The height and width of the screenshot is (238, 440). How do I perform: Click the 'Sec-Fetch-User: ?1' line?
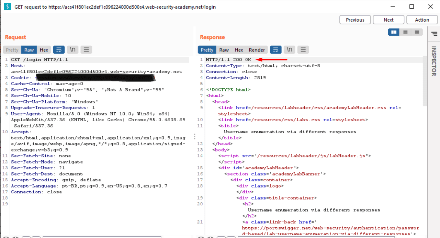(x=38, y=168)
